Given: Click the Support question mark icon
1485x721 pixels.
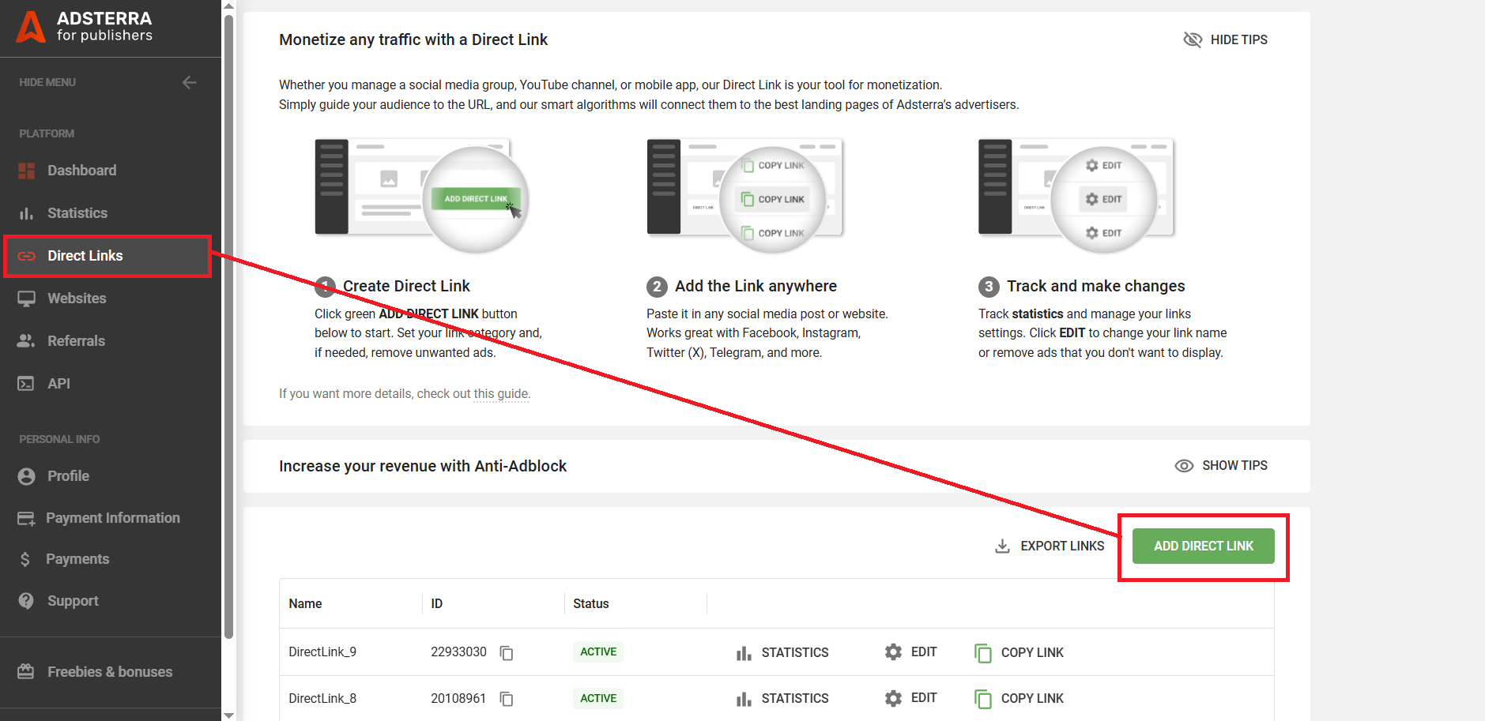Looking at the screenshot, I should coord(26,601).
